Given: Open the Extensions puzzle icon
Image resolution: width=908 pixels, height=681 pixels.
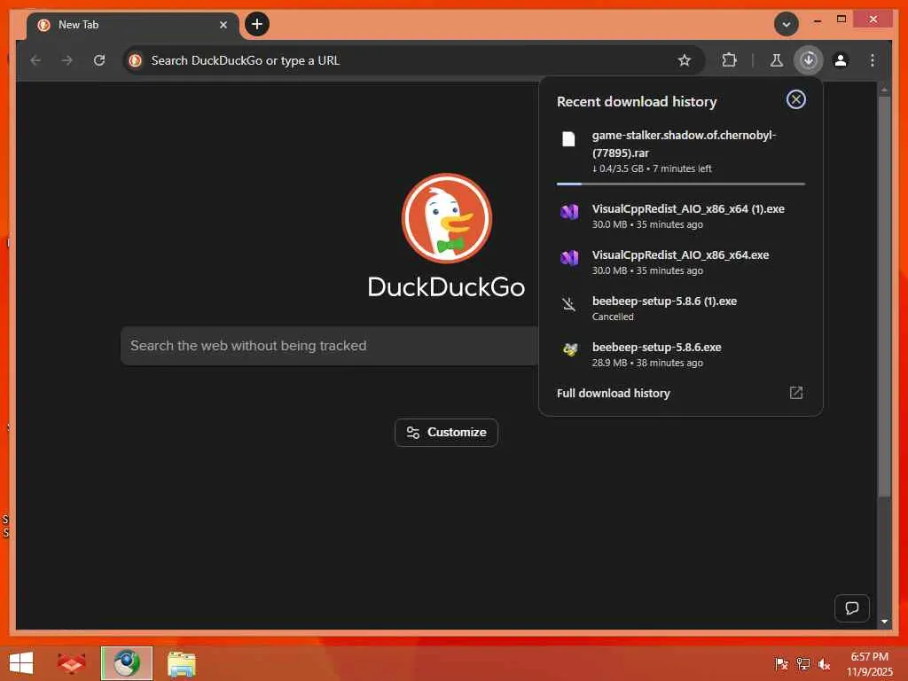Looking at the screenshot, I should click(729, 60).
